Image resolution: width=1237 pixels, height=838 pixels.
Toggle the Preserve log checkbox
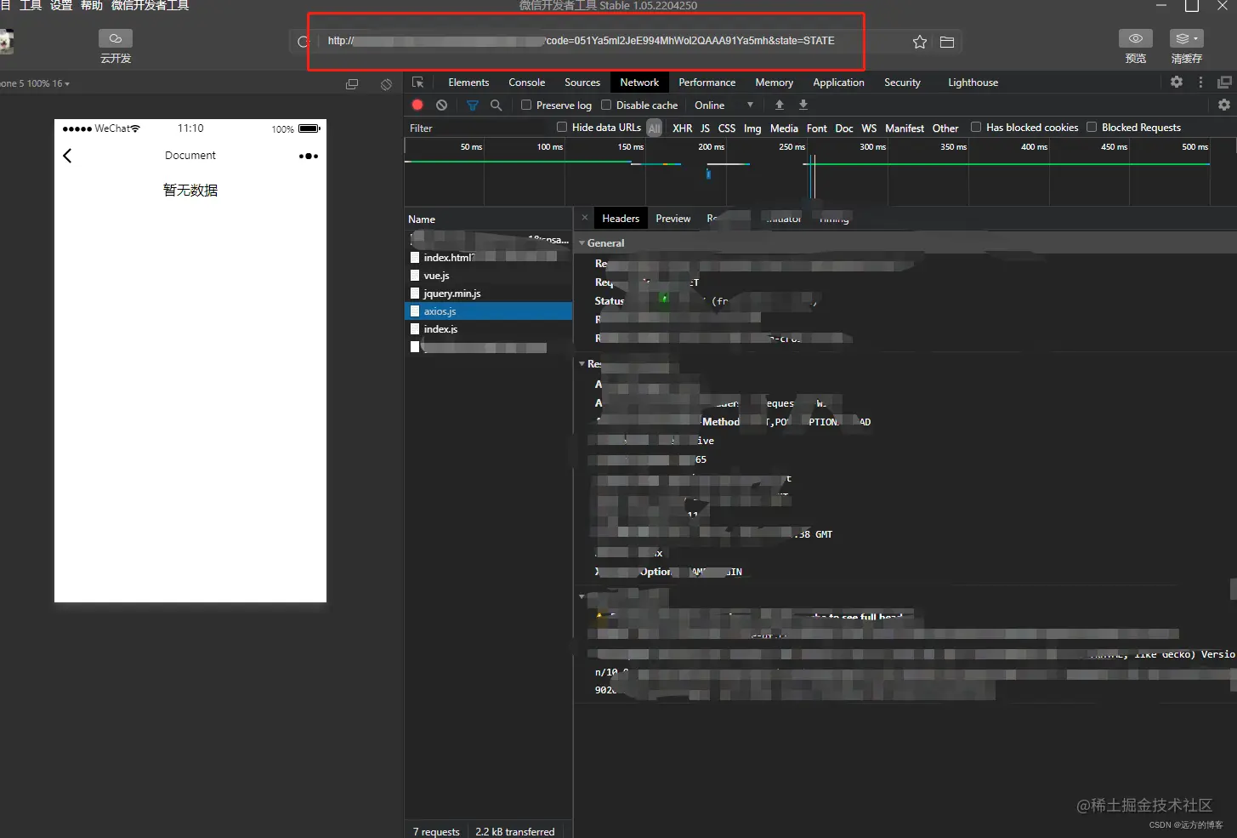click(x=526, y=105)
